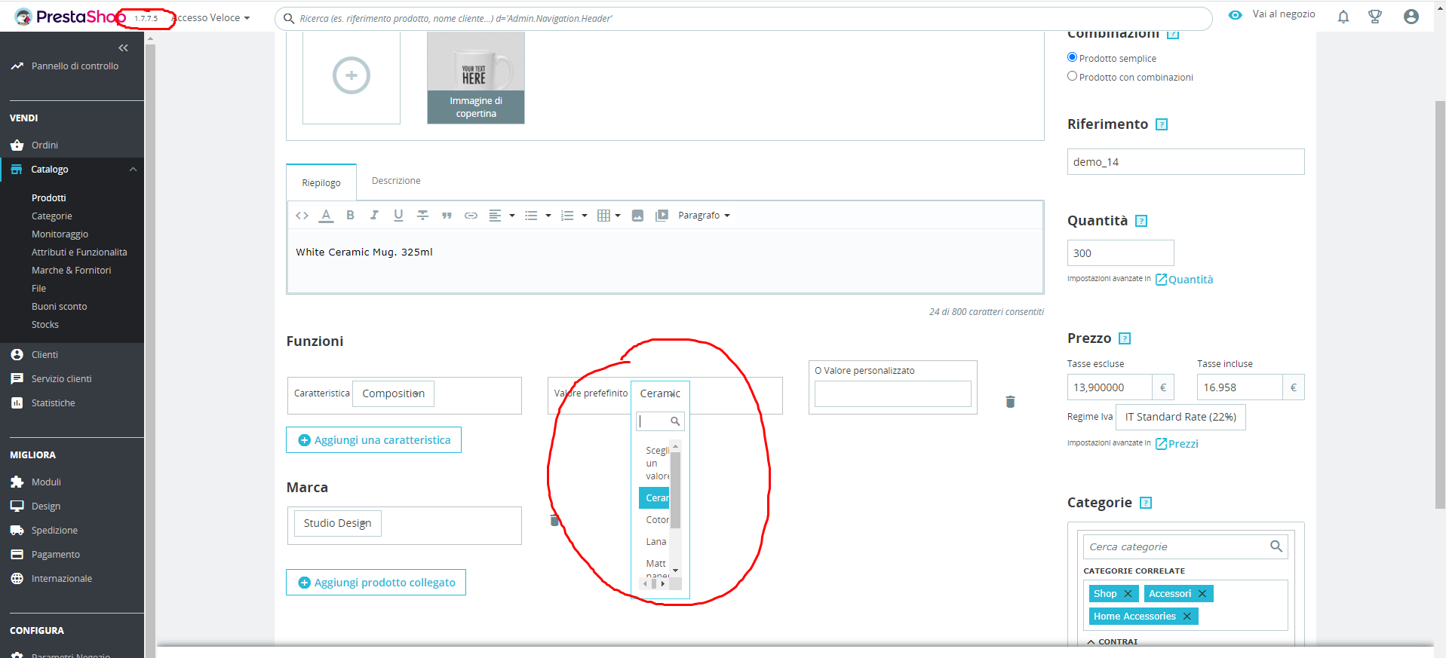Open text alignment dropdown in editor
The height and width of the screenshot is (658, 1446).
[x=502, y=216]
